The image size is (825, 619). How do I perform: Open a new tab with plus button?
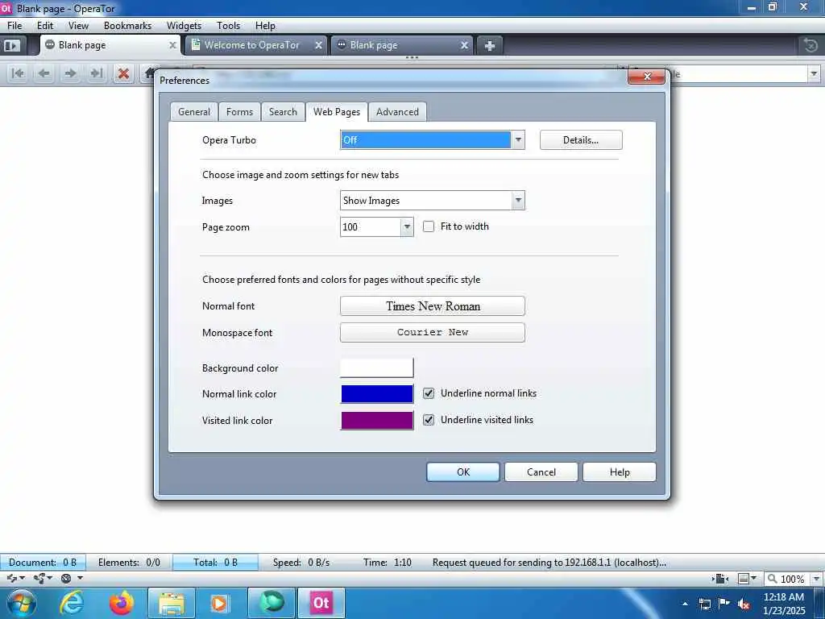pos(489,46)
